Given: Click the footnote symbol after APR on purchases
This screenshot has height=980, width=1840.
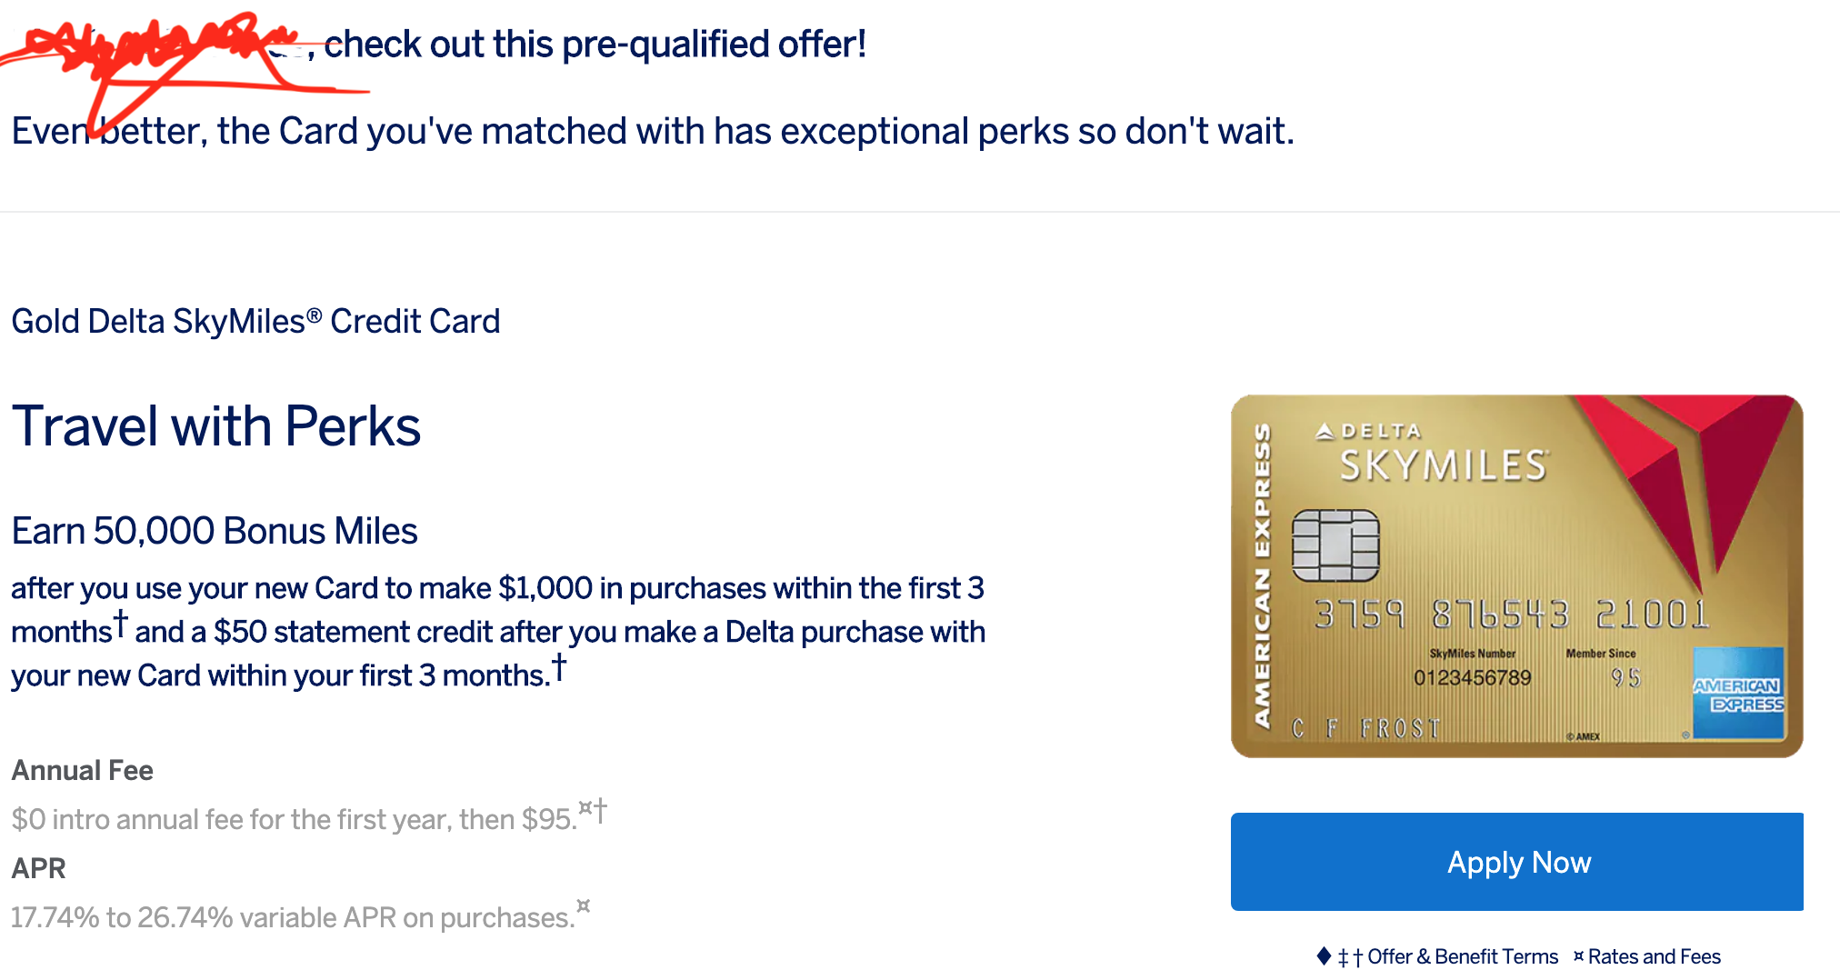Looking at the screenshot, I should click(x=584, y=905).
